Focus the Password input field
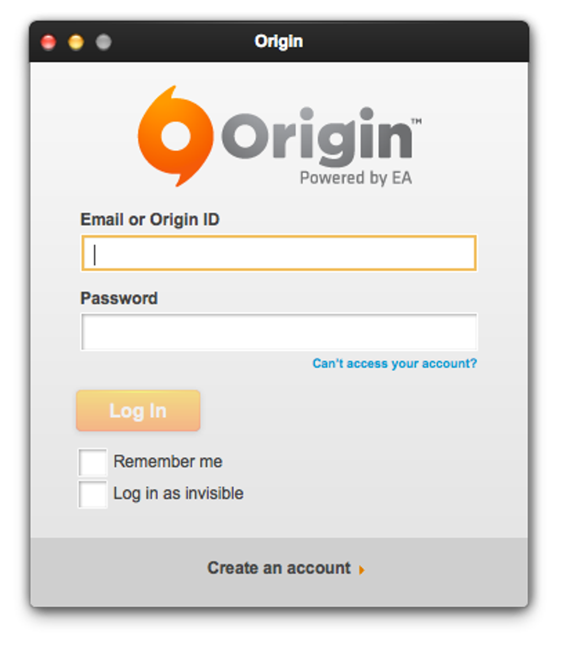 point(279,332)
